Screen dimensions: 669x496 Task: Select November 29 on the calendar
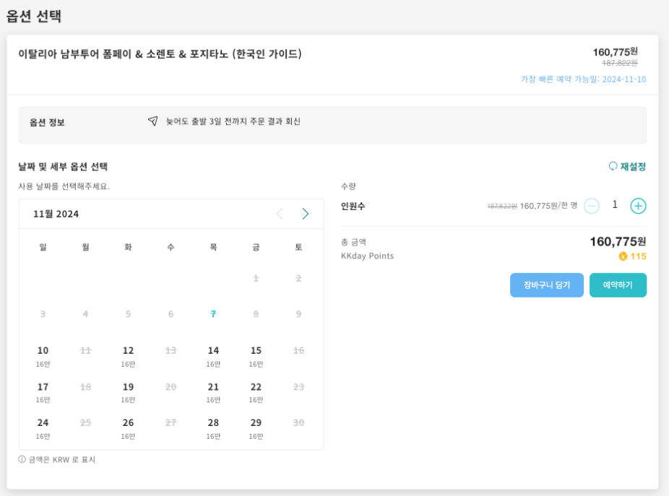(256, 429)
